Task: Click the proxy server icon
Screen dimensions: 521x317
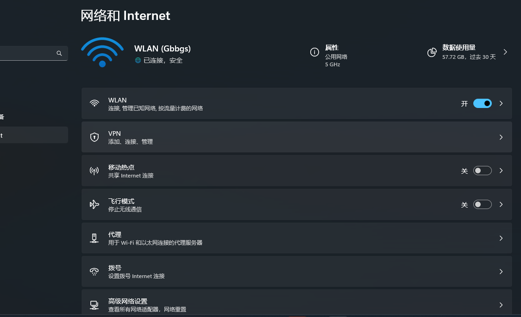Action: click(94, 238)
